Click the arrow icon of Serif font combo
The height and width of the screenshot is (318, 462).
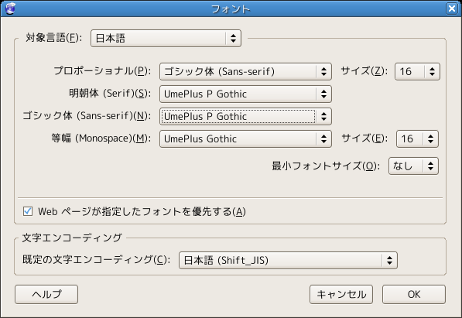point(323,94)
